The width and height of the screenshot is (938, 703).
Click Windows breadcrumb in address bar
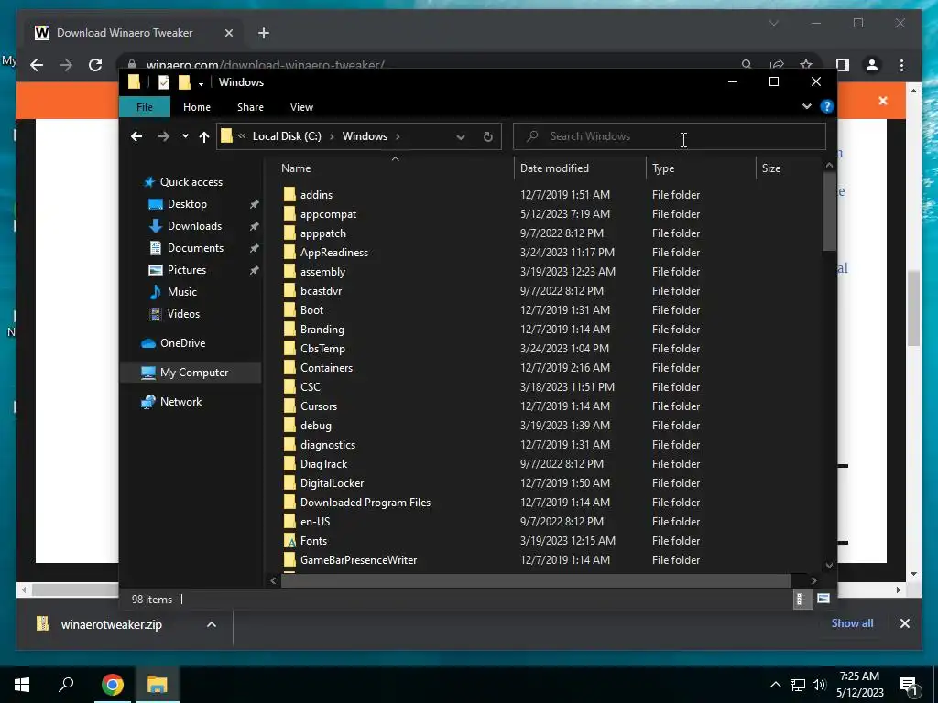coord(365,136)
